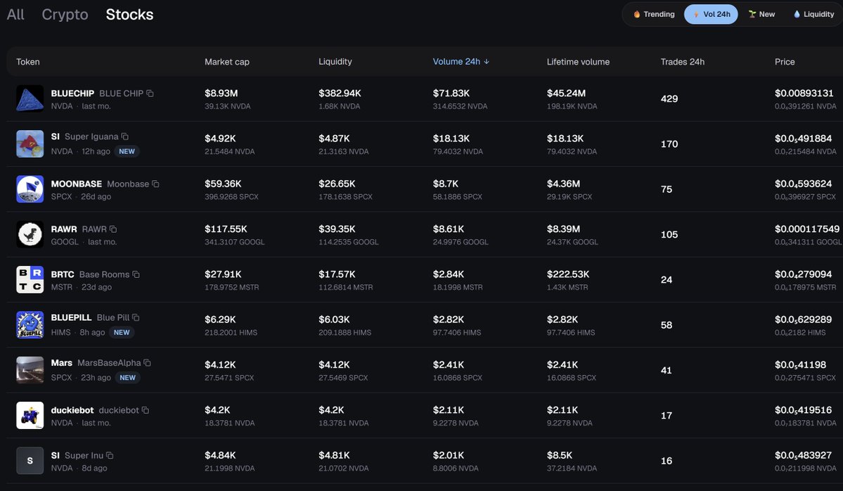This screenshot has width=843, height=491.
Task: Copy the MarsBaseAlpha token address
Action: point(147,363)
